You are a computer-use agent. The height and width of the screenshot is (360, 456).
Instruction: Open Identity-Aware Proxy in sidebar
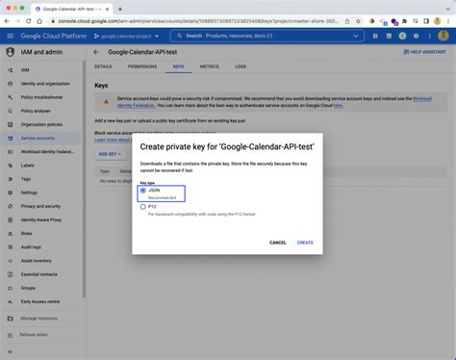click(x=40, y=220)
